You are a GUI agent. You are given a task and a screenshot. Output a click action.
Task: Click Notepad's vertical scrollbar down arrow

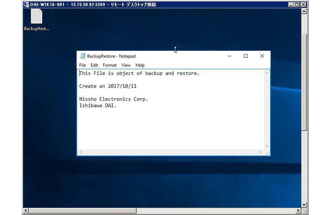267,146
